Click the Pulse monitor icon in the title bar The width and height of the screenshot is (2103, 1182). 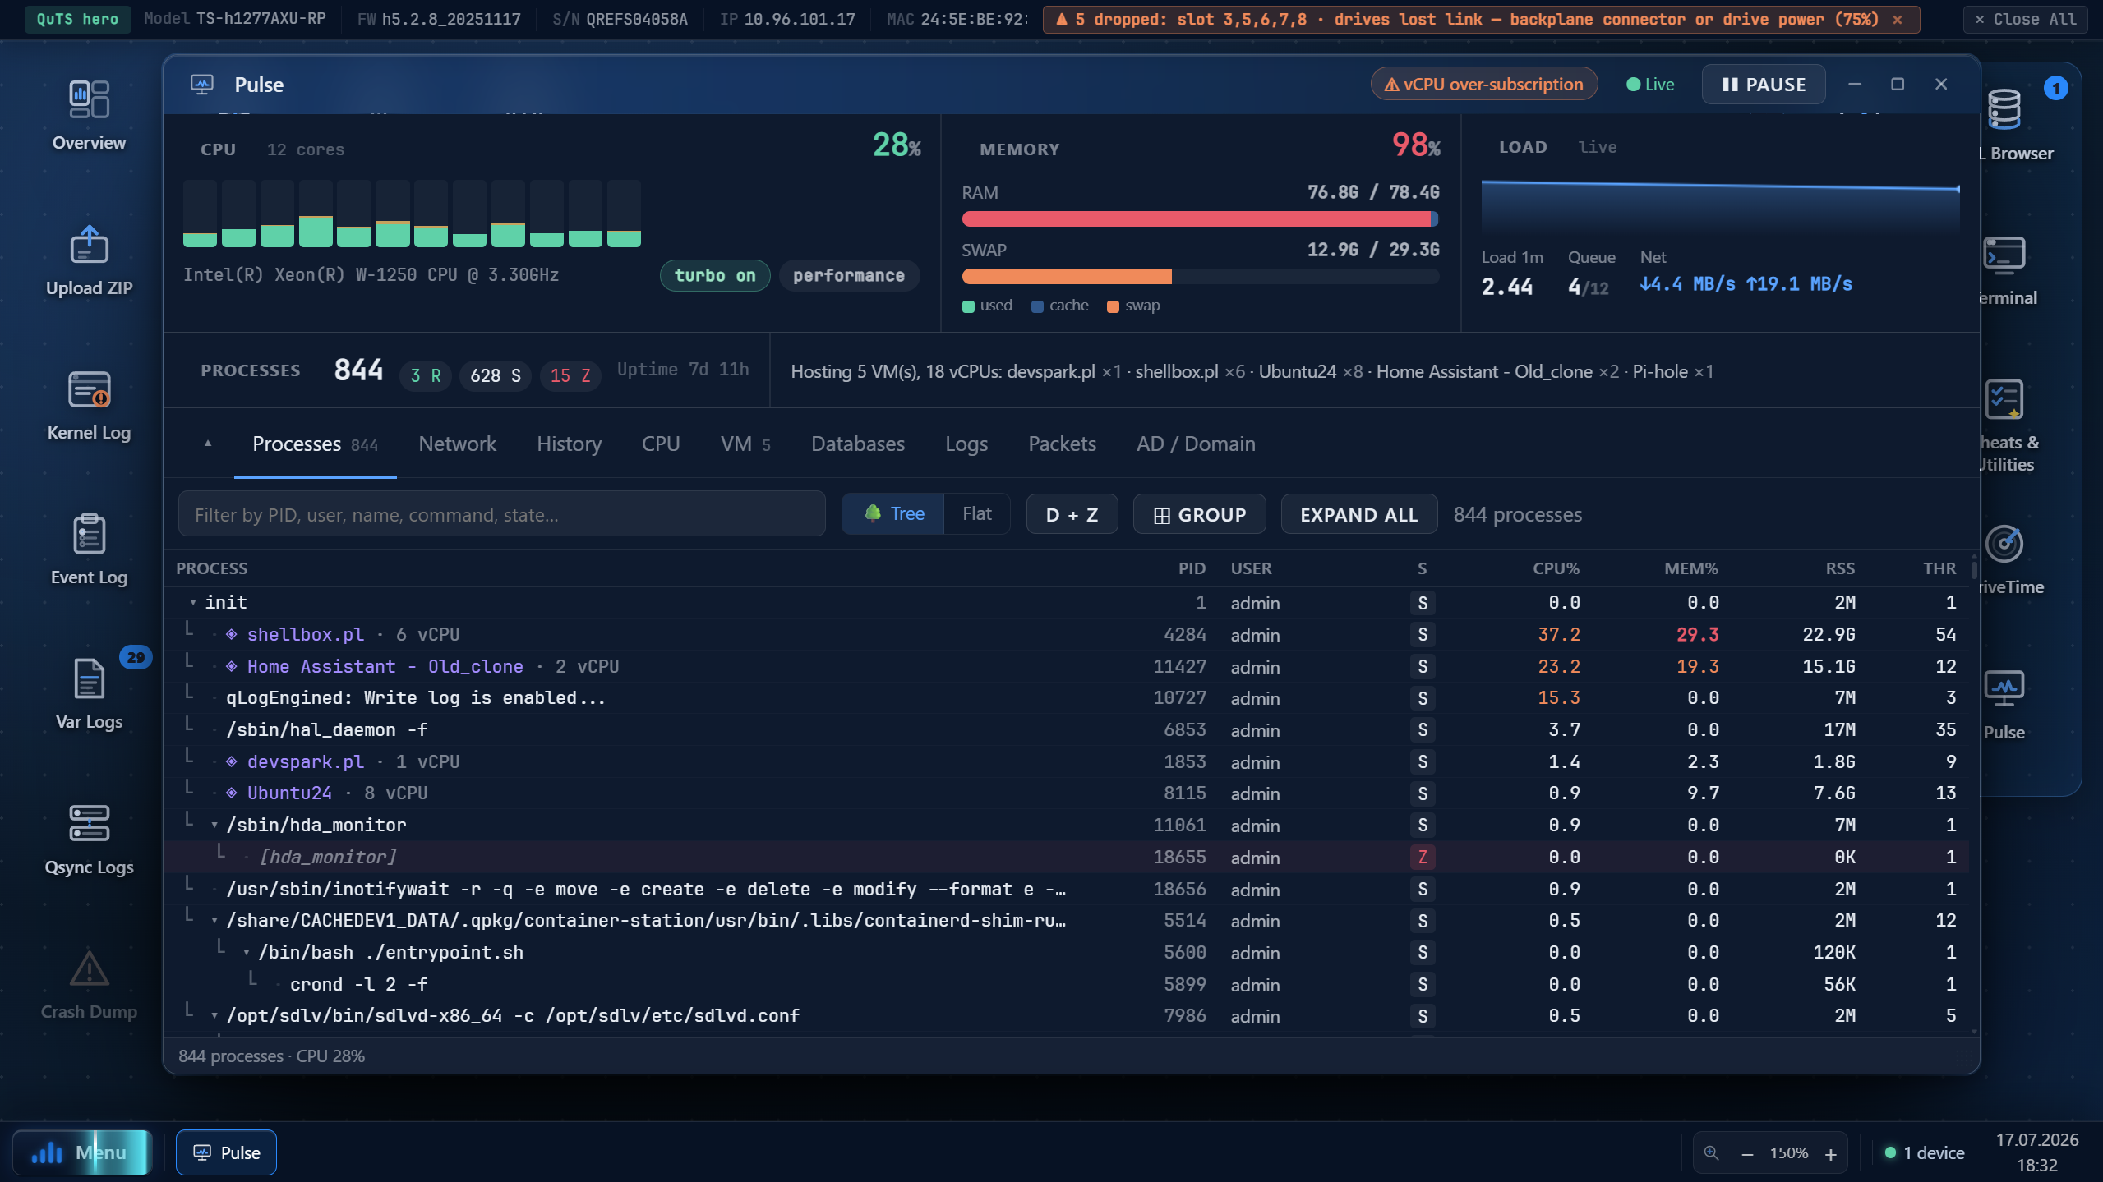coord(202,85)
